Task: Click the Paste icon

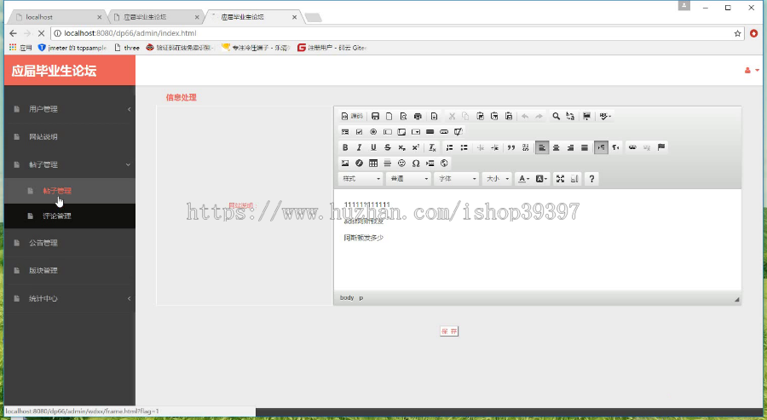Action: coord(481,117)
